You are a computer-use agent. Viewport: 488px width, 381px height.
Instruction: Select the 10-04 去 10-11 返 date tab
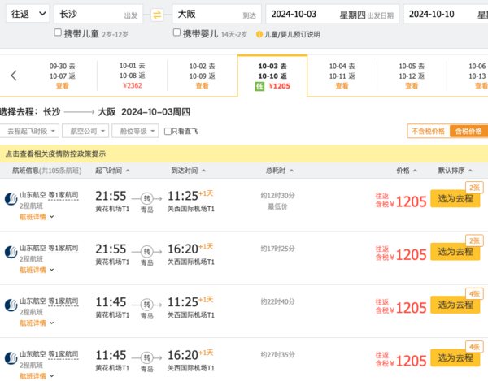342,76
